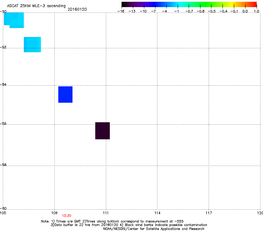Click the 'NOAA/NESDIS/Center for Satellite Applications' credit
The height and width of the screenshot is (231, 263).
point(154,229)
